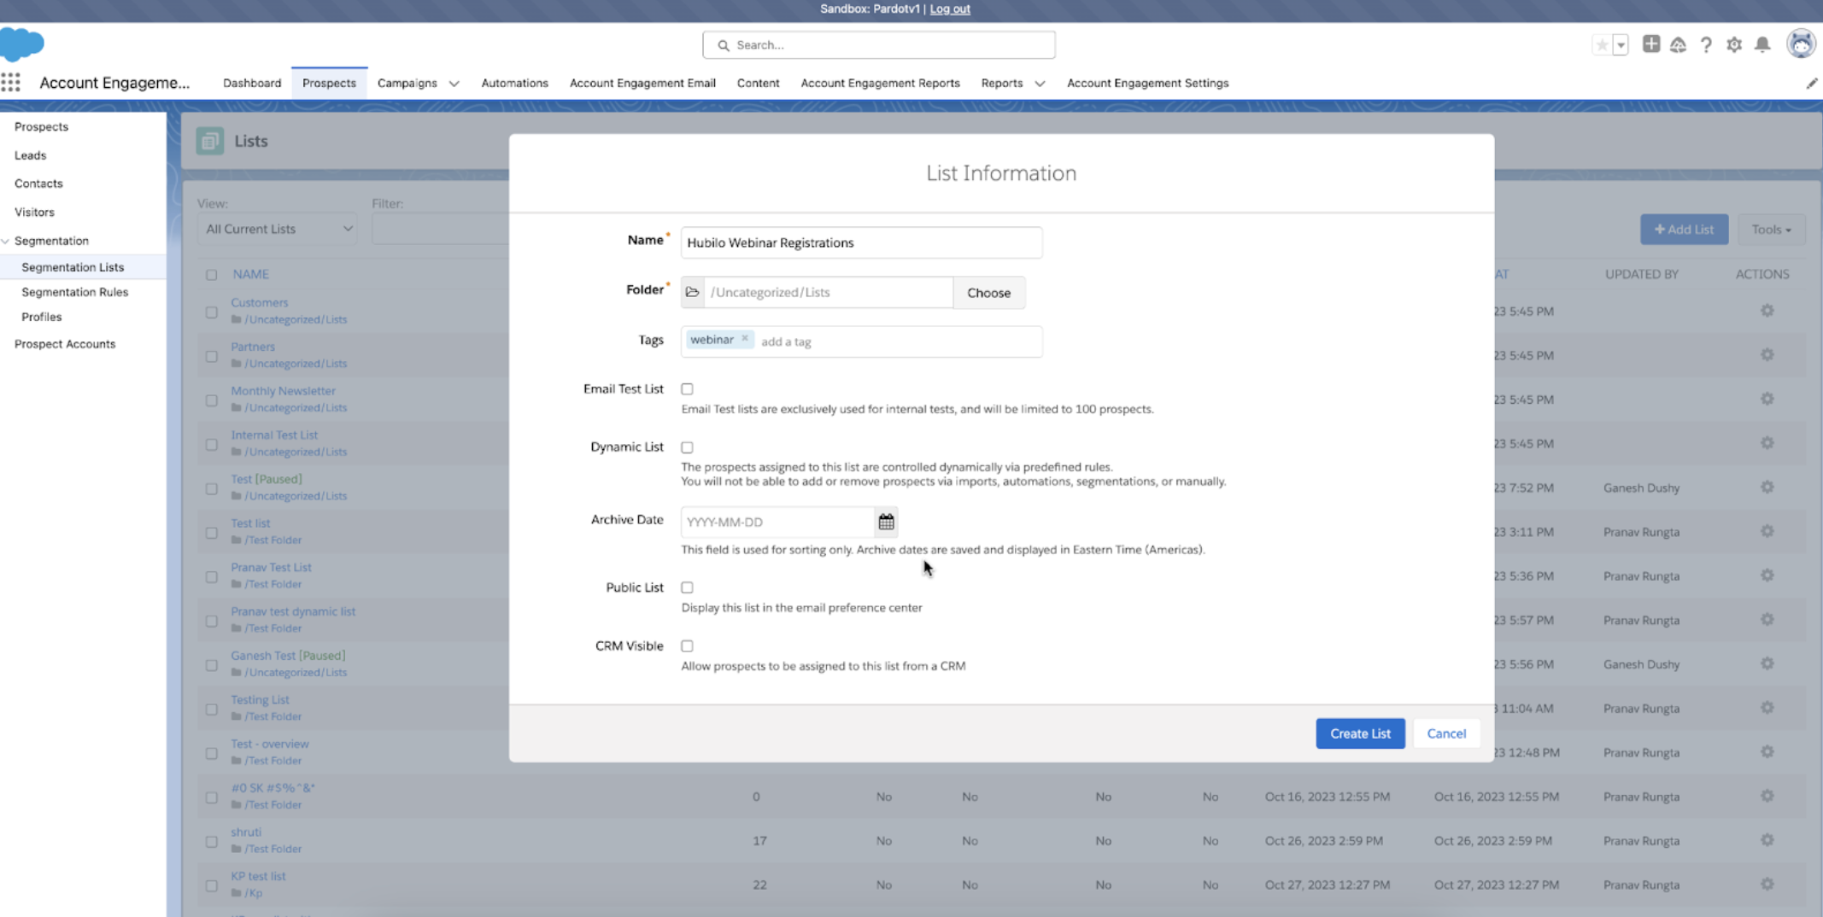Remove the webinar tag
This screenshot has width=1823, height=917.
click(745, 339)
